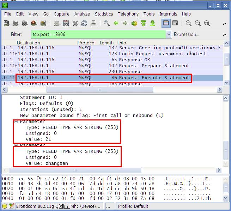Collapse the second Parameter tree node
This screenshot has height=211, width=231.
coord(16,145)
